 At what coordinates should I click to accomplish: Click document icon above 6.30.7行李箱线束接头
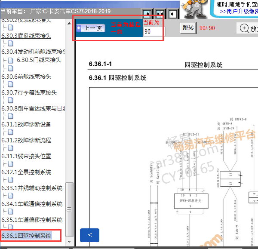pos(11,84)
